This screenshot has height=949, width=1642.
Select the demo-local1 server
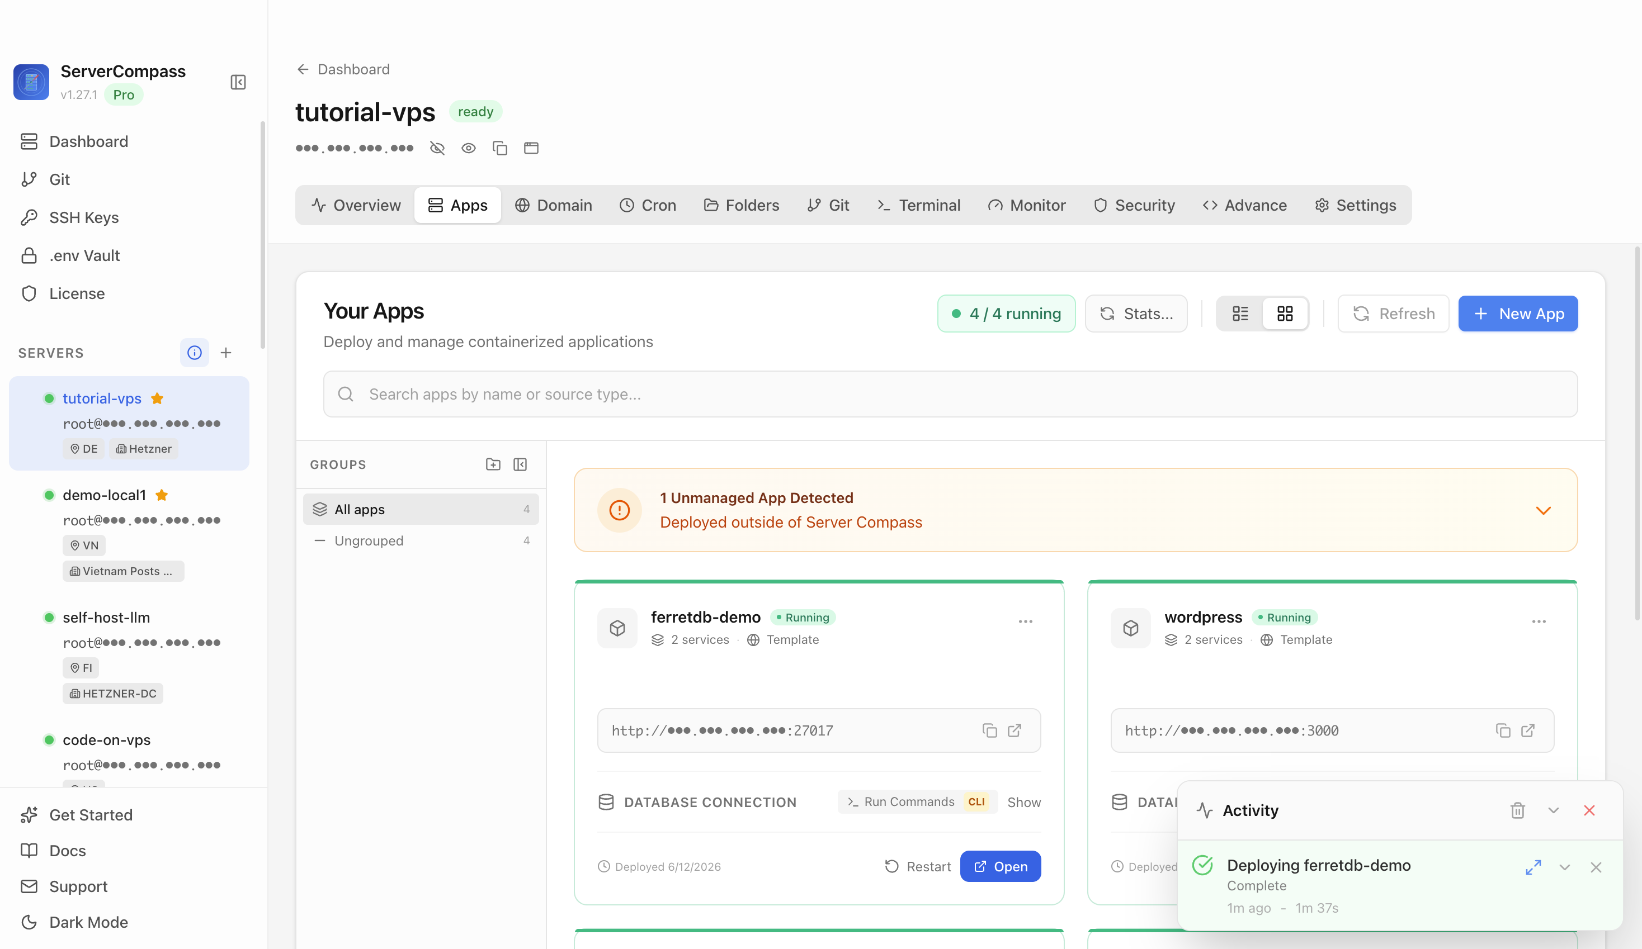(129, 533)
